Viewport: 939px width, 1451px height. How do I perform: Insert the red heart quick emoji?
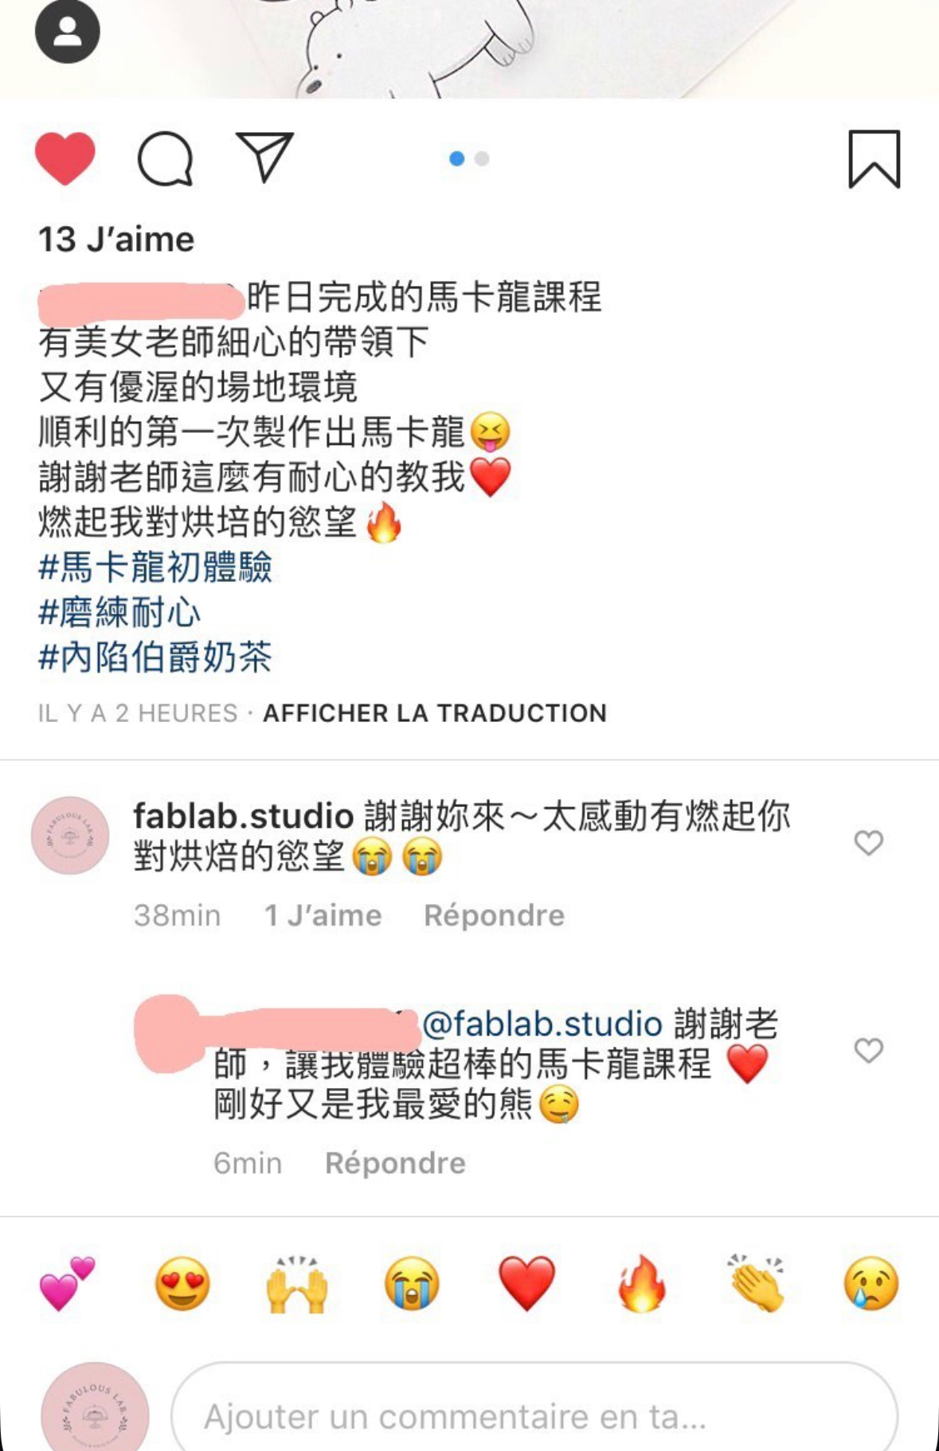click(x=526, y=1283)
